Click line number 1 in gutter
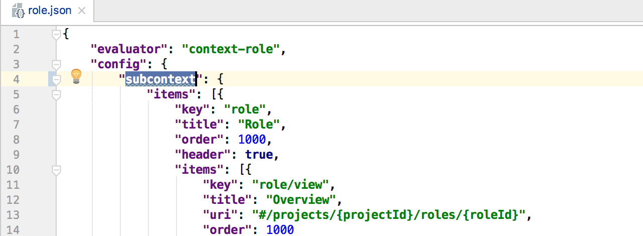Viewport: 643px width, 236px height. point(17,34)
